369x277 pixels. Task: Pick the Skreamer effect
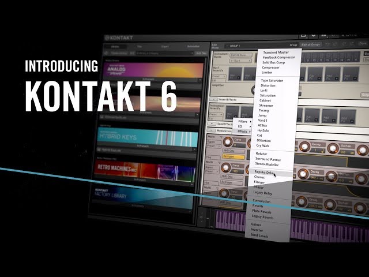point(266,106)
